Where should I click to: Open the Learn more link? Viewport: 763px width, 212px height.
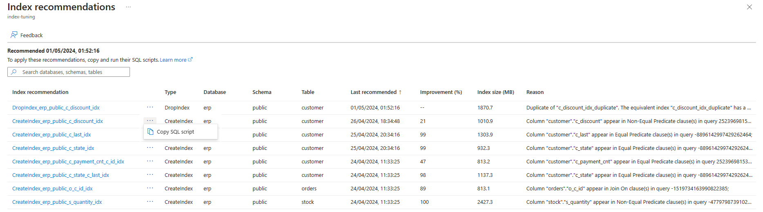coord(173,60)
